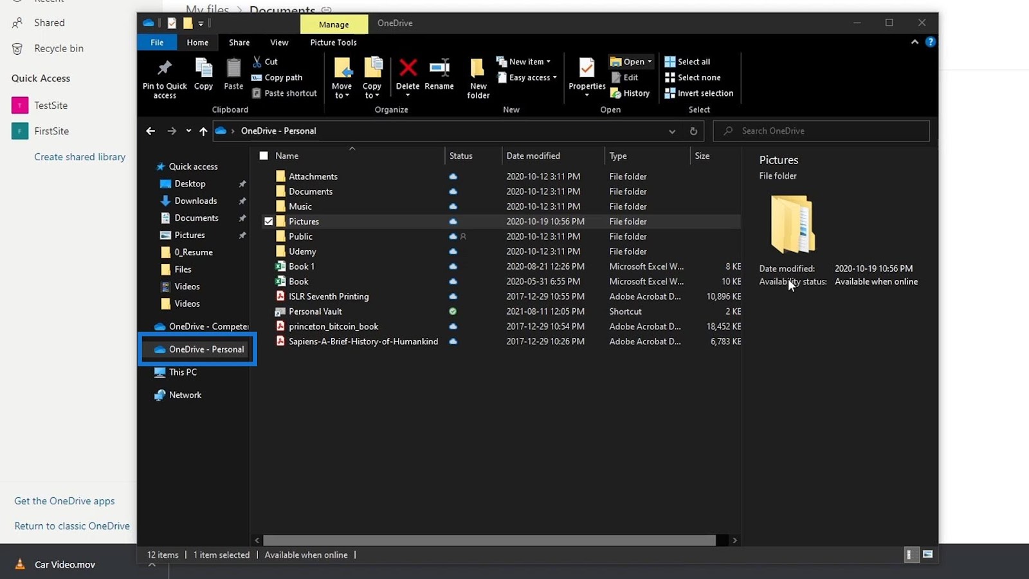The width and height of the screenshot is (1029, 579).
Task: Switch to details view in the status bar
Action: (911, 555)
